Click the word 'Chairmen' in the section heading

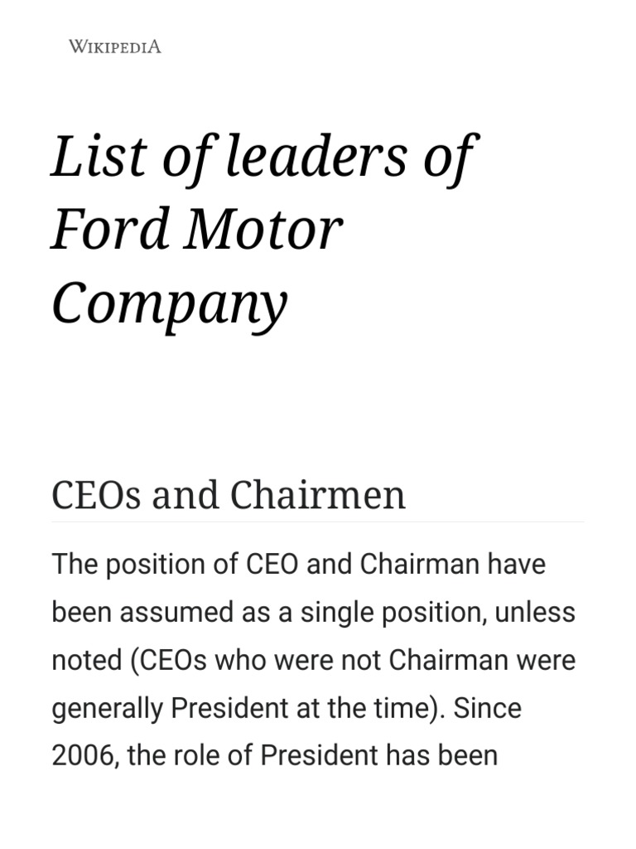[318, 495]
